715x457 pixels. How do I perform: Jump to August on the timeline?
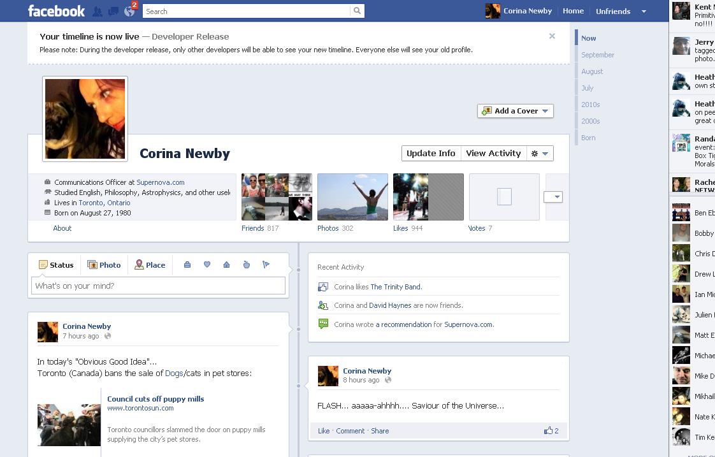tap(592, 71)
